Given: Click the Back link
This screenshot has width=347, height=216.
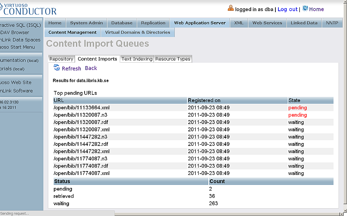Looking at the screenshot, I should click(x=91, y=68).
